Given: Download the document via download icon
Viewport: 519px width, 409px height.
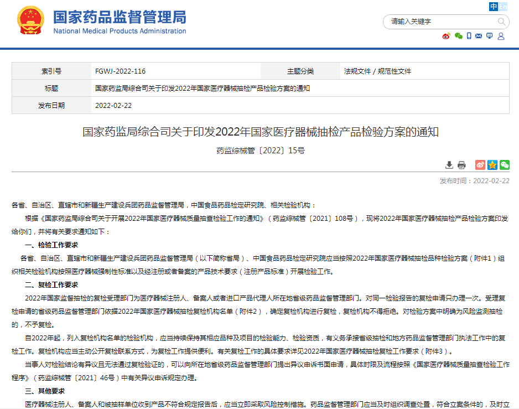Looking at the screenshot, I should pos(449,165).
